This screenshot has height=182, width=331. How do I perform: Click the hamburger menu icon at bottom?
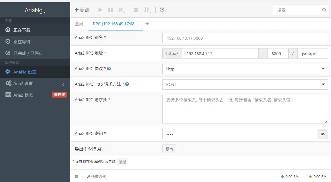coord(76,177)
